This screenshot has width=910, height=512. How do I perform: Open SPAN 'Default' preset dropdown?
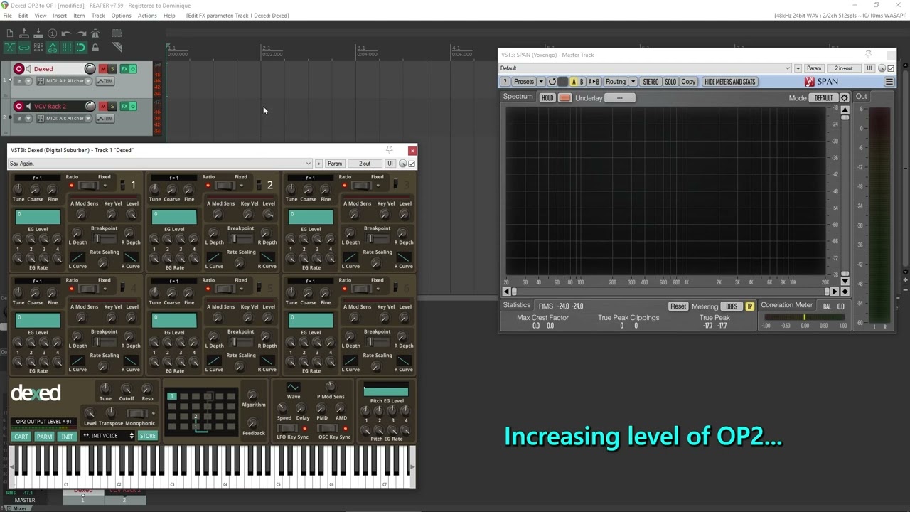pos(645,68)
